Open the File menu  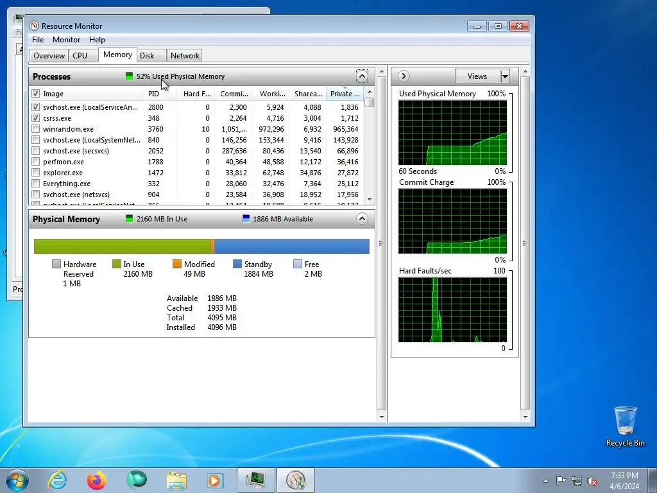[38, 39]
